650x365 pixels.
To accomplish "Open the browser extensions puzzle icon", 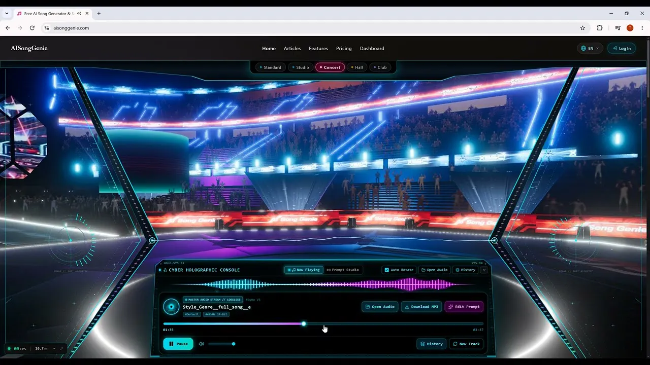I will point(600,28).
